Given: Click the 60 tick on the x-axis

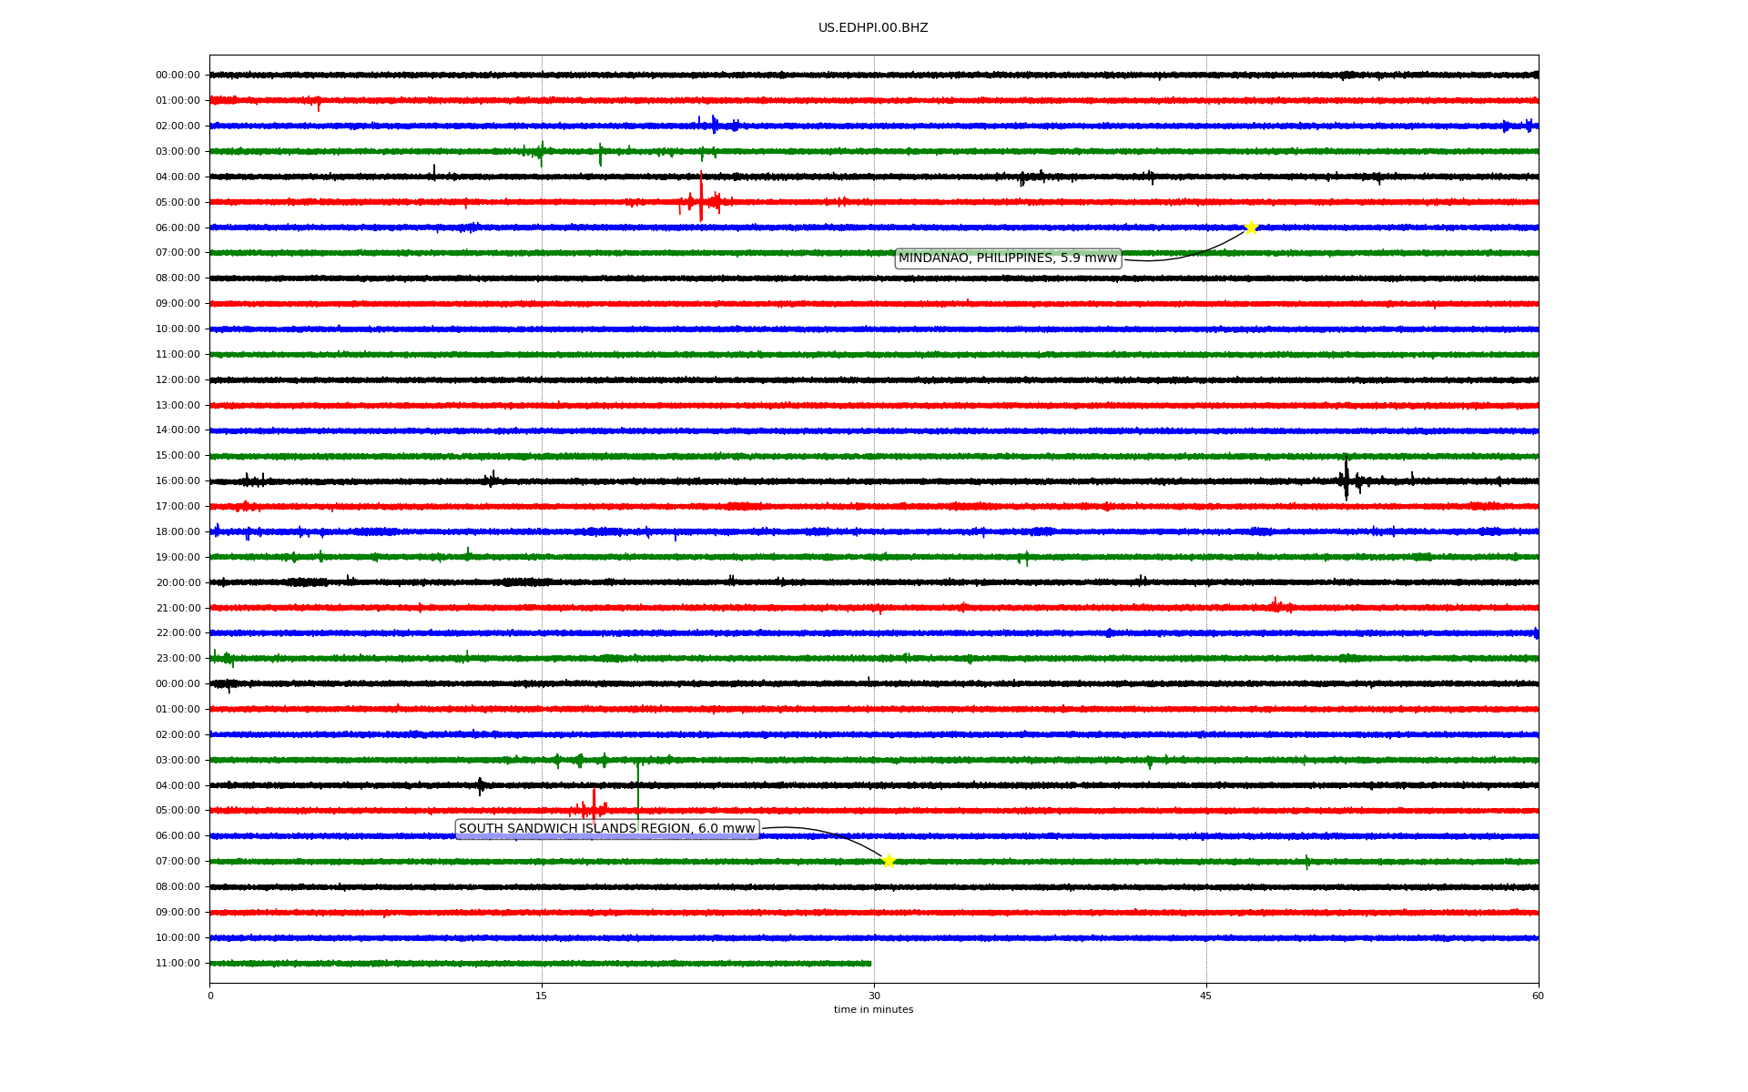Looking at the screenshot, I should 1538,996.
